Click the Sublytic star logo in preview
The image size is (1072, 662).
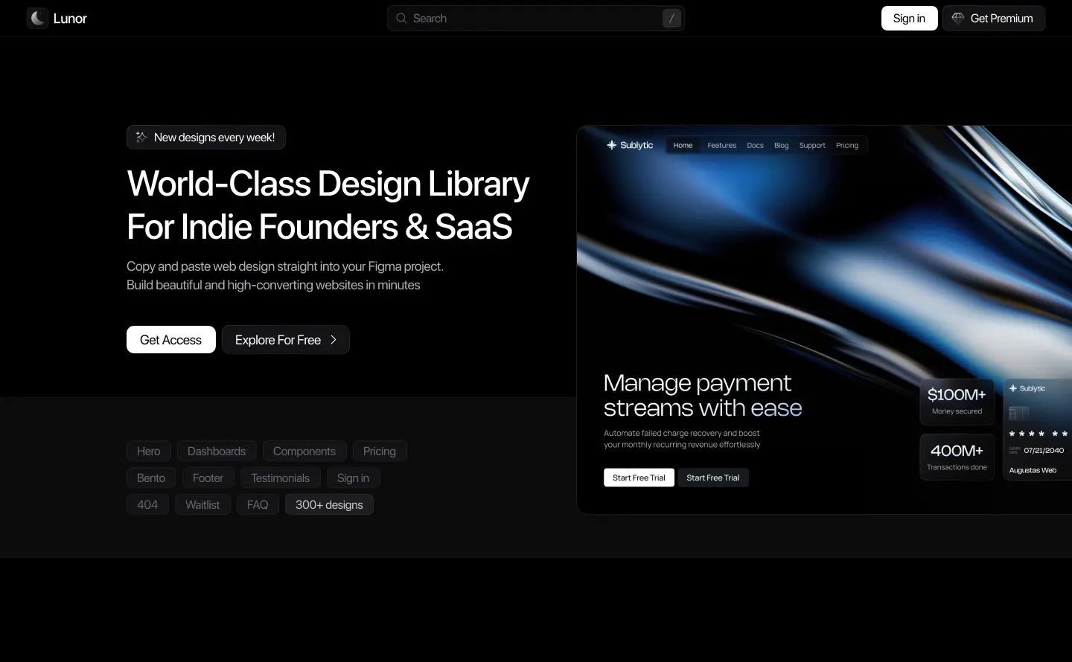(611, 145)
